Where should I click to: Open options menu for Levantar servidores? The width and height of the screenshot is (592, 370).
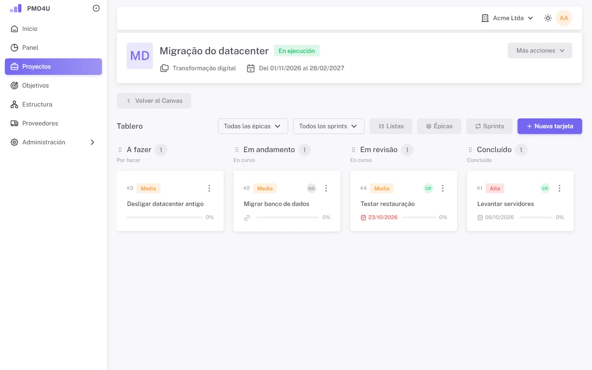(x=560, y=188)
